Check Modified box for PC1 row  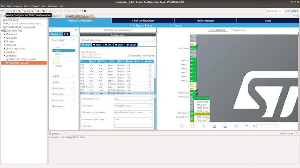(x=150, y=68)
